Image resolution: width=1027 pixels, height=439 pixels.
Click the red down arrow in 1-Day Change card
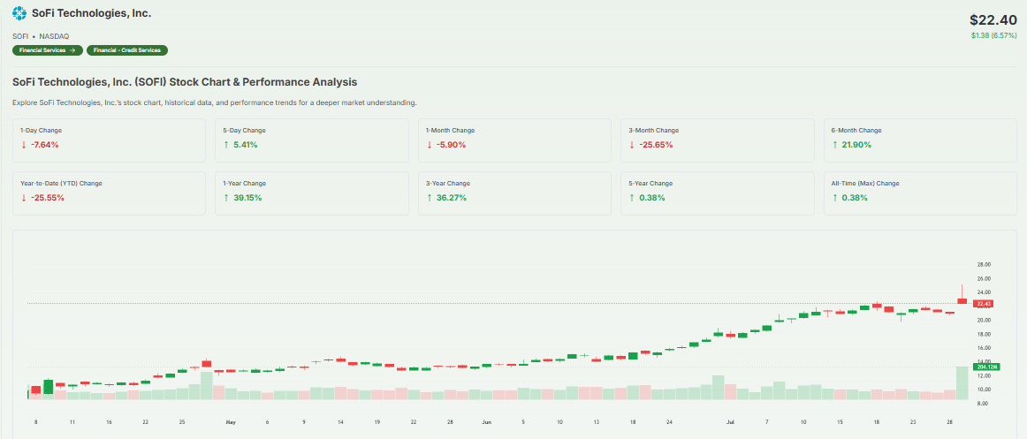24,145
